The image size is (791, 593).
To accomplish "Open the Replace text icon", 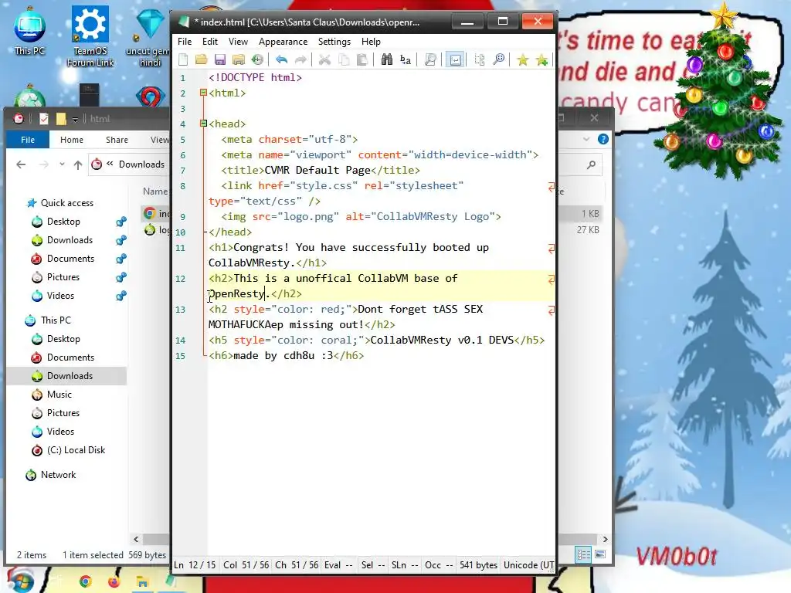I will pos(405,60).
